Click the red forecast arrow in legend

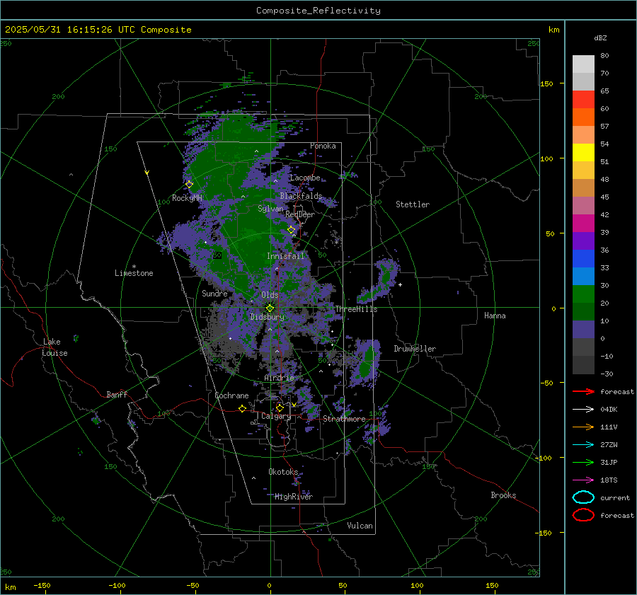(x=583, y=391)
